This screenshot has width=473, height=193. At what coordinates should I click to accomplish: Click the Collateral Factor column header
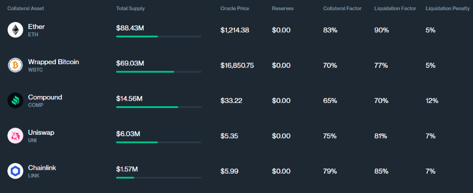tap(342, 8)
